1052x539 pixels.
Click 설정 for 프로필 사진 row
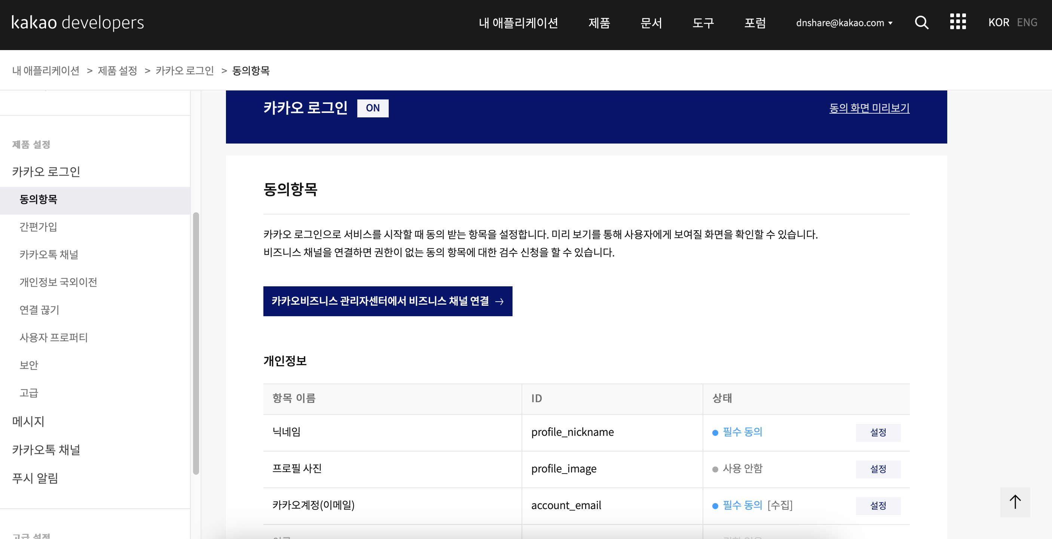pos(878,469)
